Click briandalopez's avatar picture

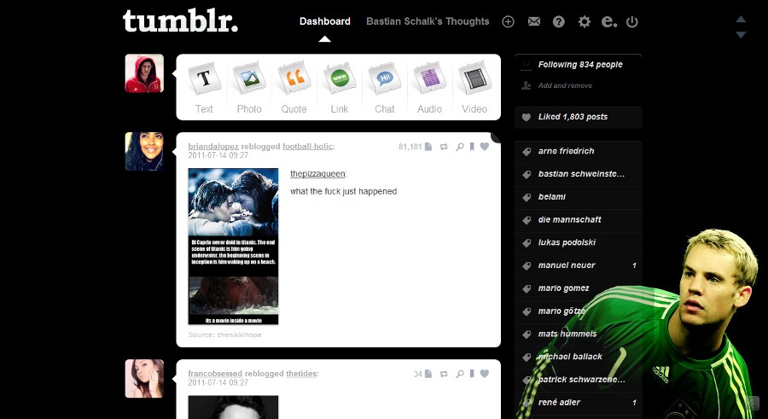[x=144, y=151]
